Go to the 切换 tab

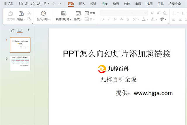pyautogui.click(x=105, y=4)
